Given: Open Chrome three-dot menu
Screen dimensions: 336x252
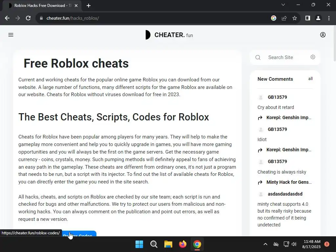Looking at the screenshot, I should (x=329, y=18).
